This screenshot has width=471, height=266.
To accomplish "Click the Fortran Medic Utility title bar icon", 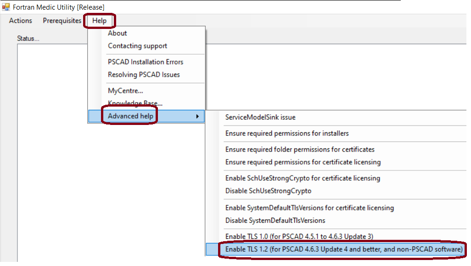I will coord(6,6).
